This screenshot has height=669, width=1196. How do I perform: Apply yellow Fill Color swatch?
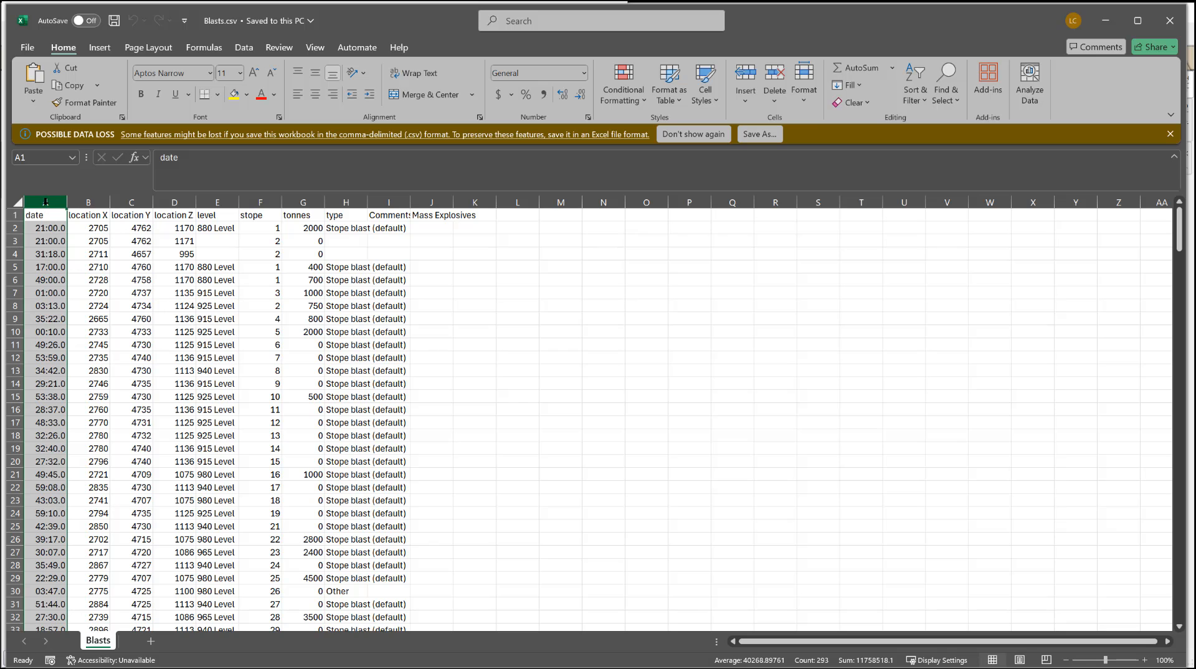(x=234, y=94)
